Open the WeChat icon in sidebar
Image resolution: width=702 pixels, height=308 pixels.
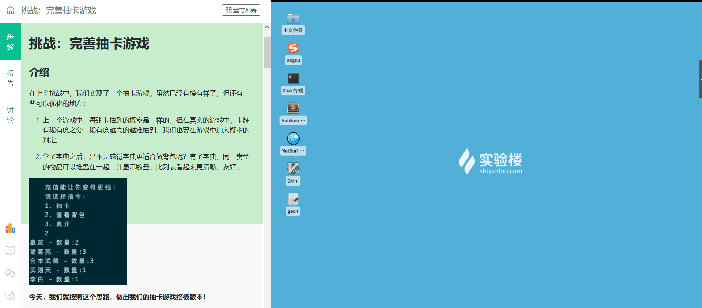coord(10,273)
